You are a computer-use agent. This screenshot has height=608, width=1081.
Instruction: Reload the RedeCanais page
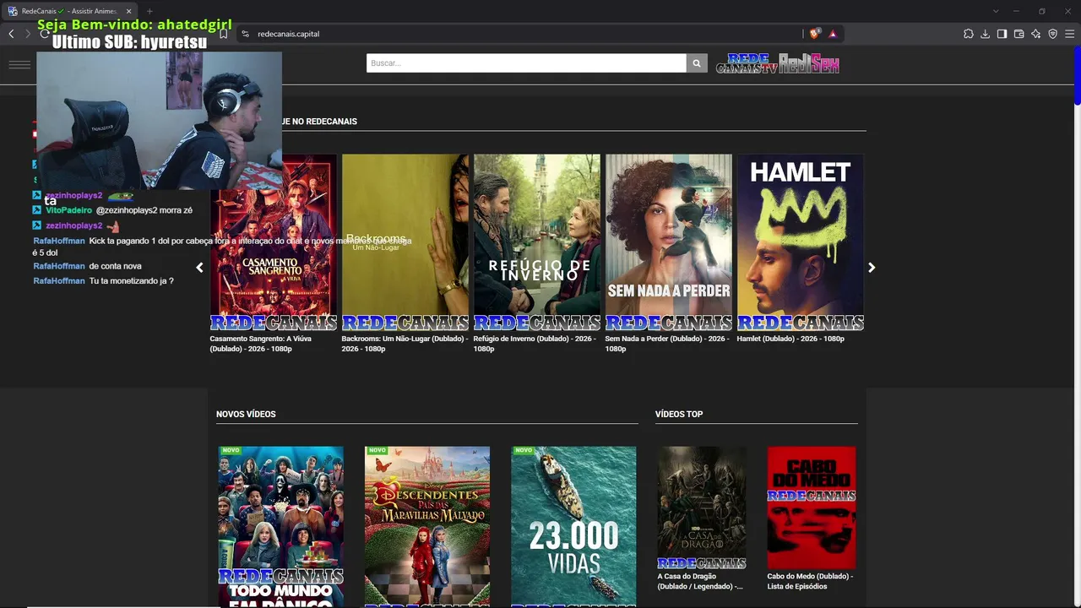[x=44, y=34]
